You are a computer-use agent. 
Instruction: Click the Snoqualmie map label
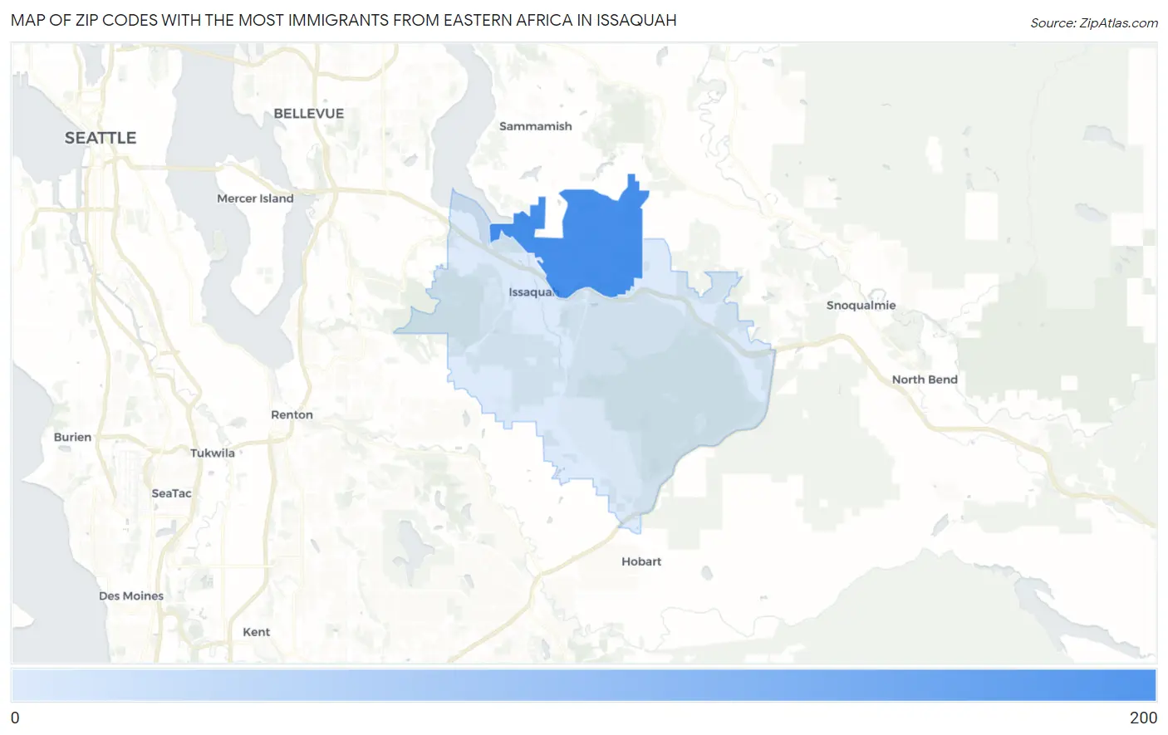click(861, 306)
